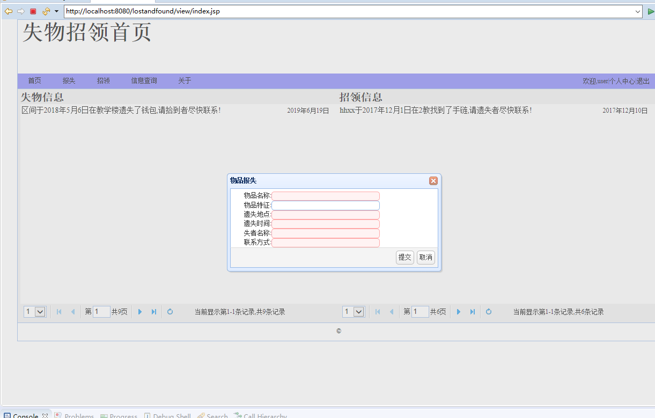Image resolution: width=655 pixels, height=418 pixels.
Task: Go to next page in lost items pagination
Action: 140,311
